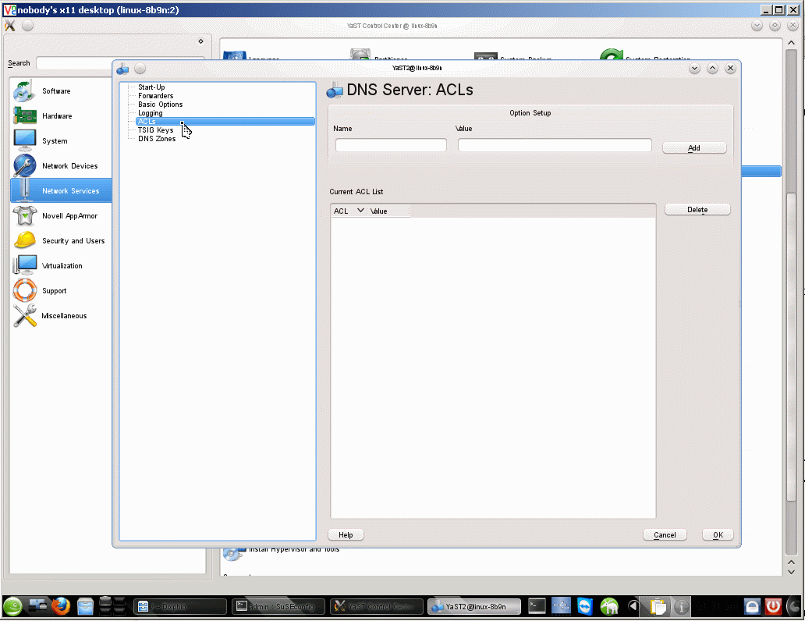805x621 pixels.
Task: Click the green animal tray icon
Action: (x=609, y=607)
